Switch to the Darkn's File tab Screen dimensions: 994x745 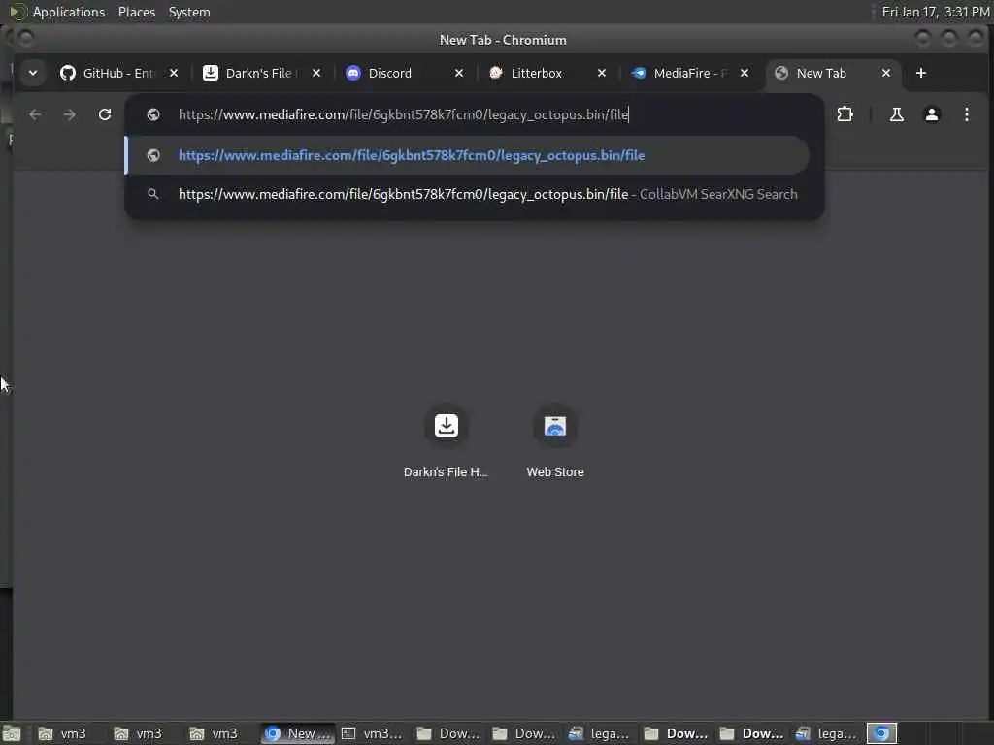[x=261, y=73]
